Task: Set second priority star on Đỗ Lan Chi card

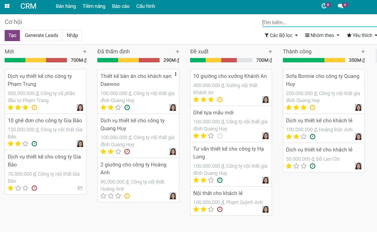Action: pos(296,166)
